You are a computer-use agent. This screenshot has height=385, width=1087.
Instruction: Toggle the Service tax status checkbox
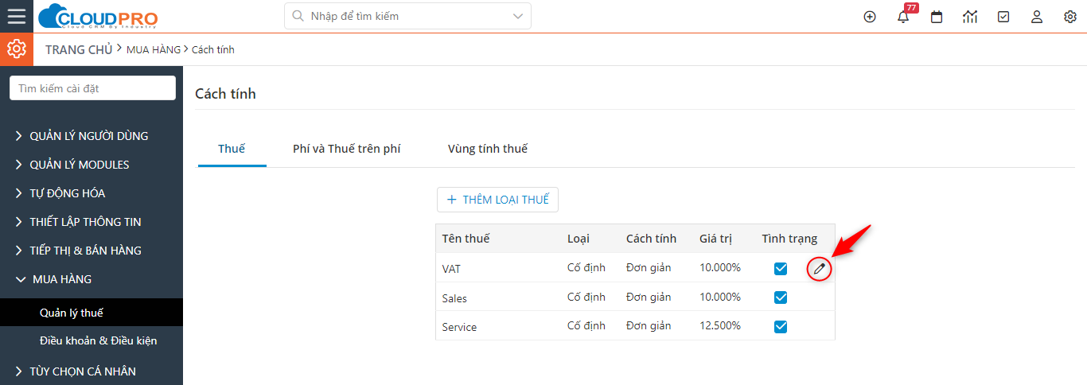click(781, 326)
